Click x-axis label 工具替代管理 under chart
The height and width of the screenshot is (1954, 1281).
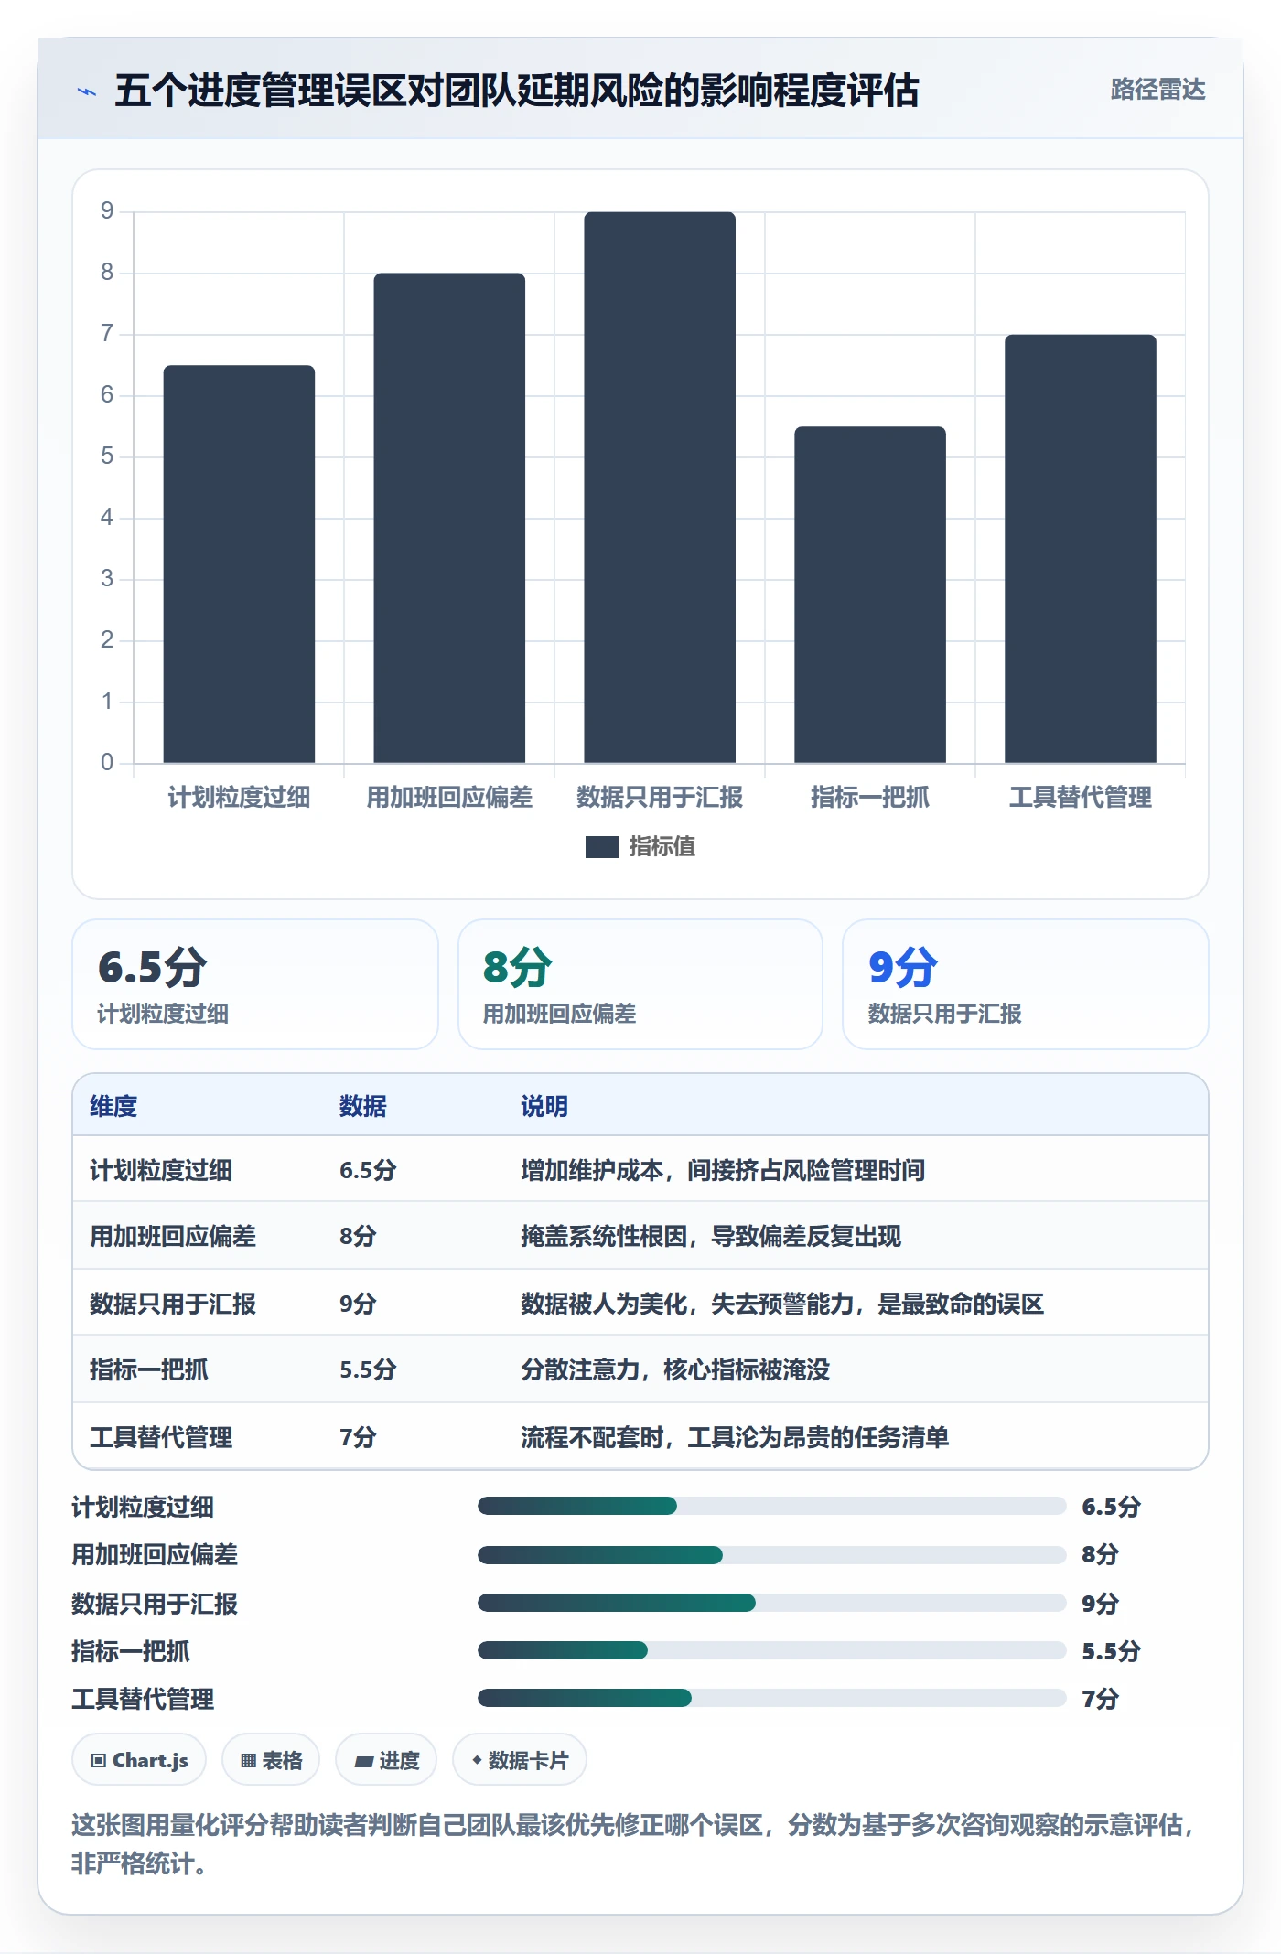pyautogui.click(x=1081, y=798)
